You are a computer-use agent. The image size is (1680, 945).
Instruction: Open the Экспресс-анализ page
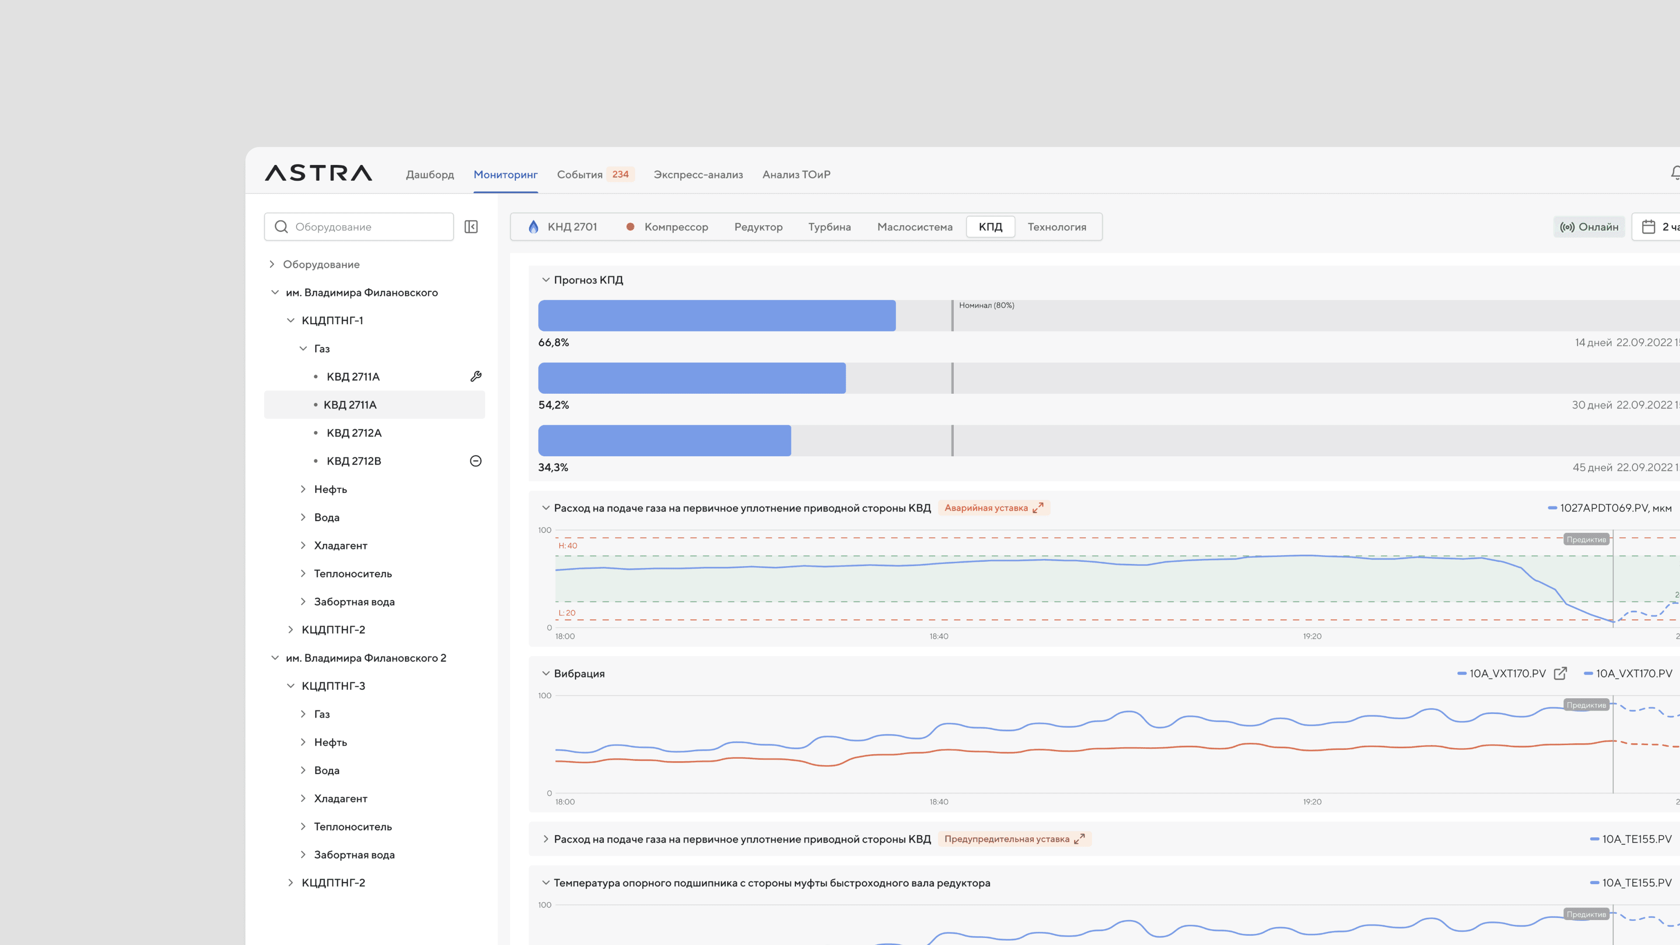click(x=698, y=174)
